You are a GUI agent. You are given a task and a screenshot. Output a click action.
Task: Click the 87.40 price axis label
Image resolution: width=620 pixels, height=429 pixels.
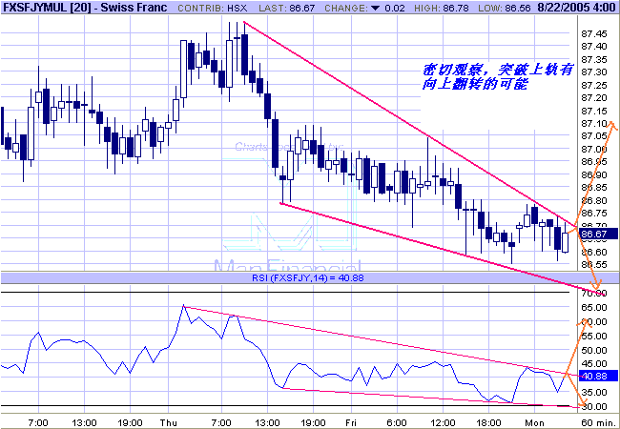(593, 47)
